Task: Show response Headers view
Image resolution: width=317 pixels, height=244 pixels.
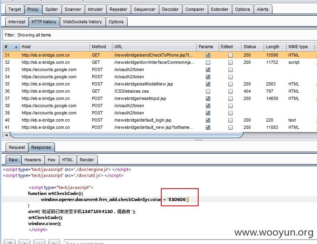Action: tap(33, 160)
